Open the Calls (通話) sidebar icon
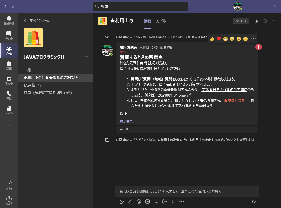The height and width of the screenshot is (208, 281). [x=9, y=95]
